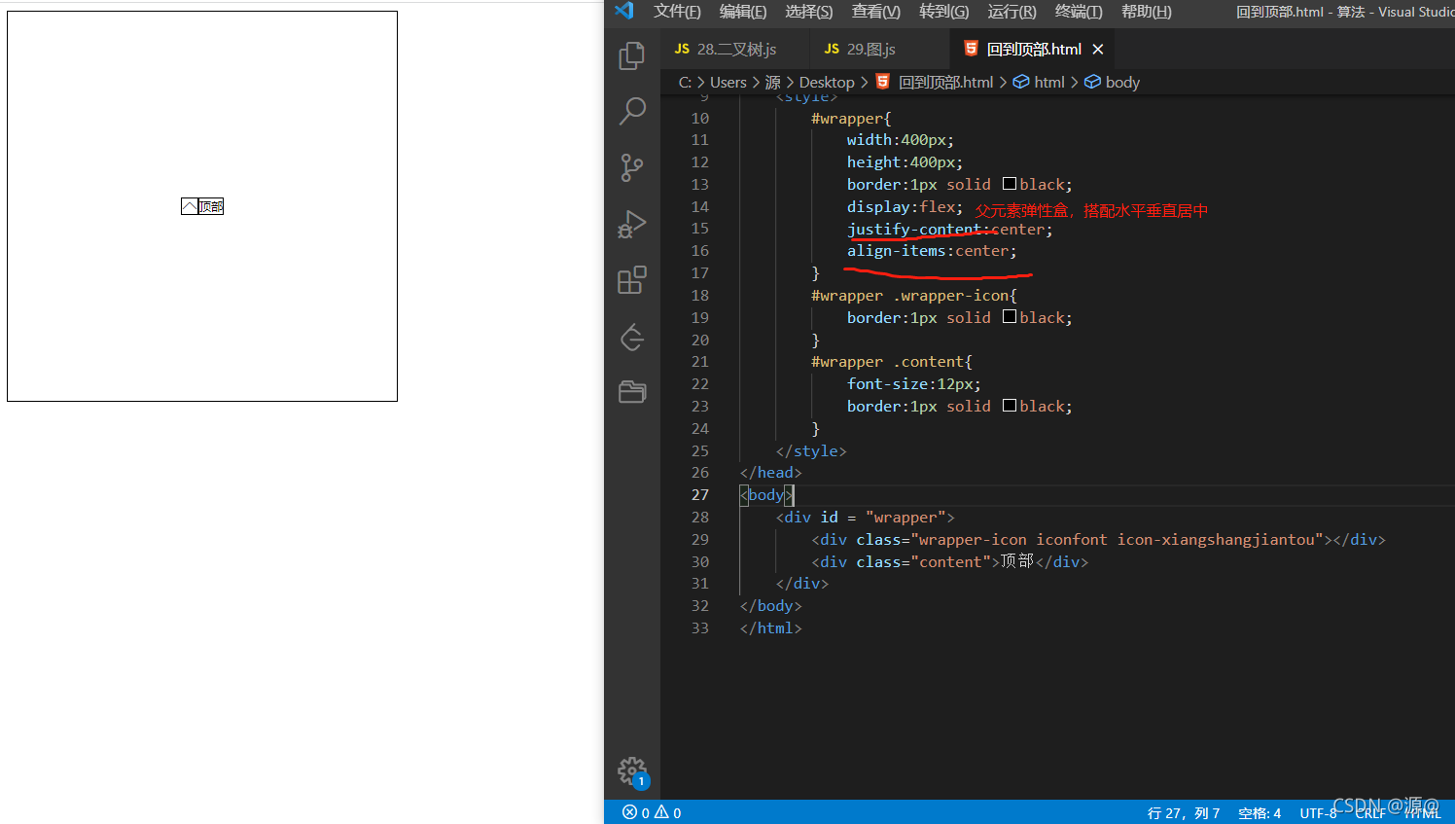Open the 文件(F) menu
The height and width of the screenshot is (824, 1455).
pos(677,12)
